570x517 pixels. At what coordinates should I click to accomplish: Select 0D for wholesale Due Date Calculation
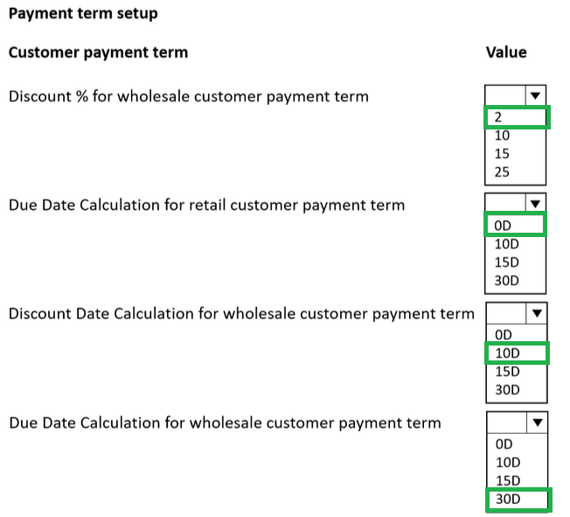tap(516, 444)
